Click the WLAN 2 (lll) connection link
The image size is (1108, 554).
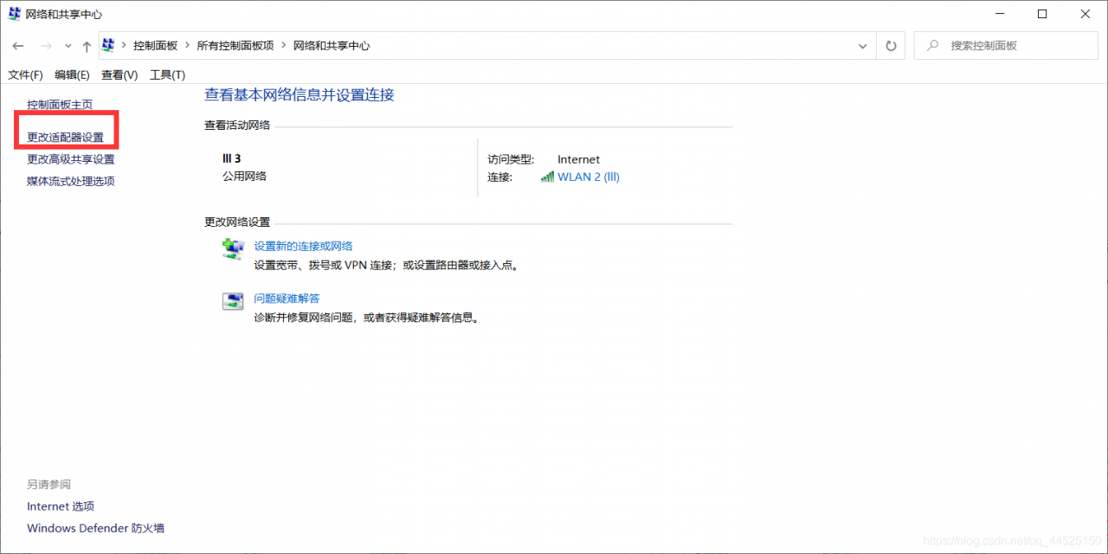pos(589,177)
